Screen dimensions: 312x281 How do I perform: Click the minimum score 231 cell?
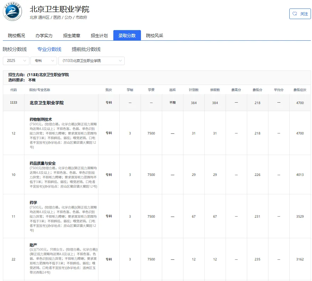pyautogui.click(x=257, y=216)
